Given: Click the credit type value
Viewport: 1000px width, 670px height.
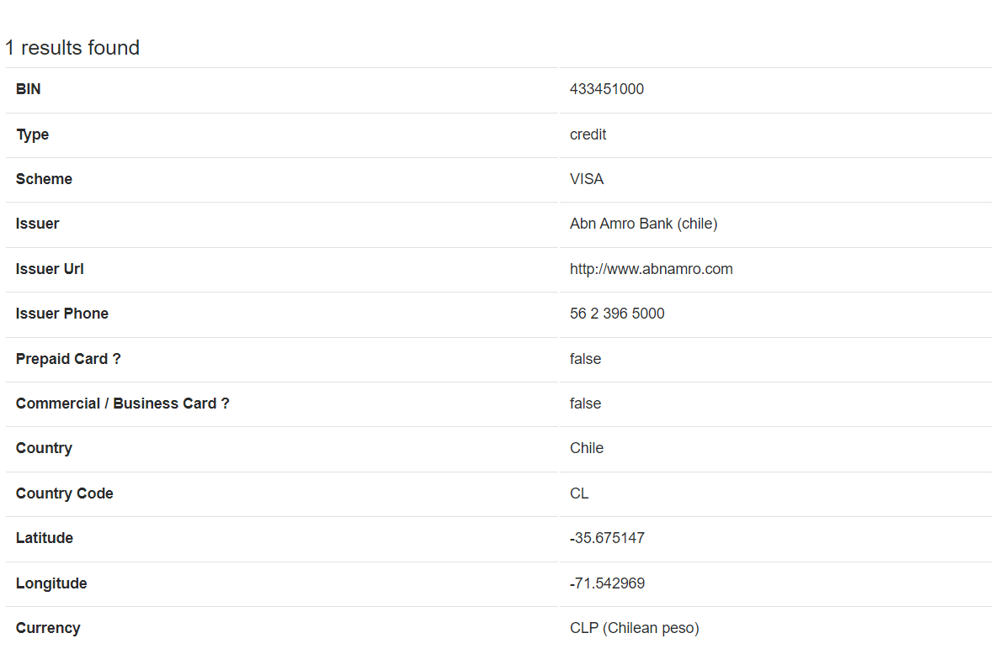Looking at the screenshot, I should [588, 135].
